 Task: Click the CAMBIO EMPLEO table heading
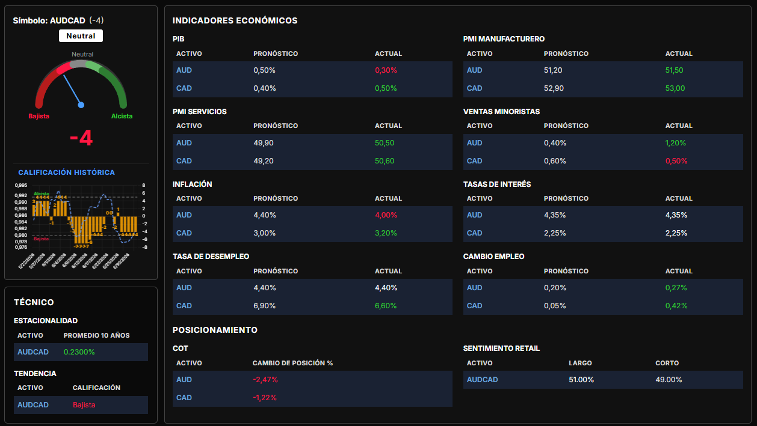(494, 257)
